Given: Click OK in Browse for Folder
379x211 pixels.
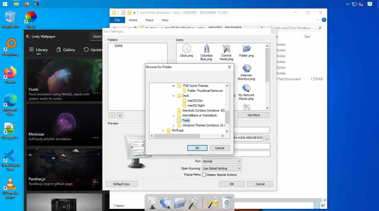Looking at the screenshot, I should coord(197,148).
